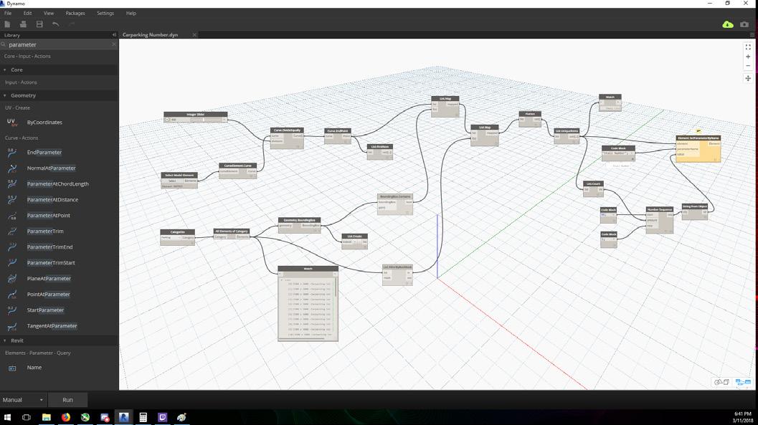
Task: Select ParameterTrimStart in the library
Action: pyautogui.click(x=51, y=263)
